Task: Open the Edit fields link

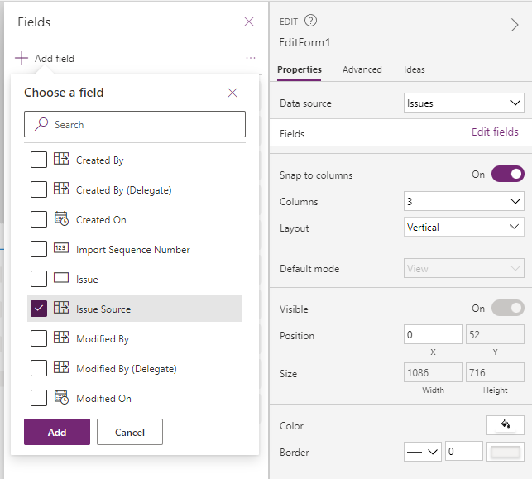Action: (495, 132)
